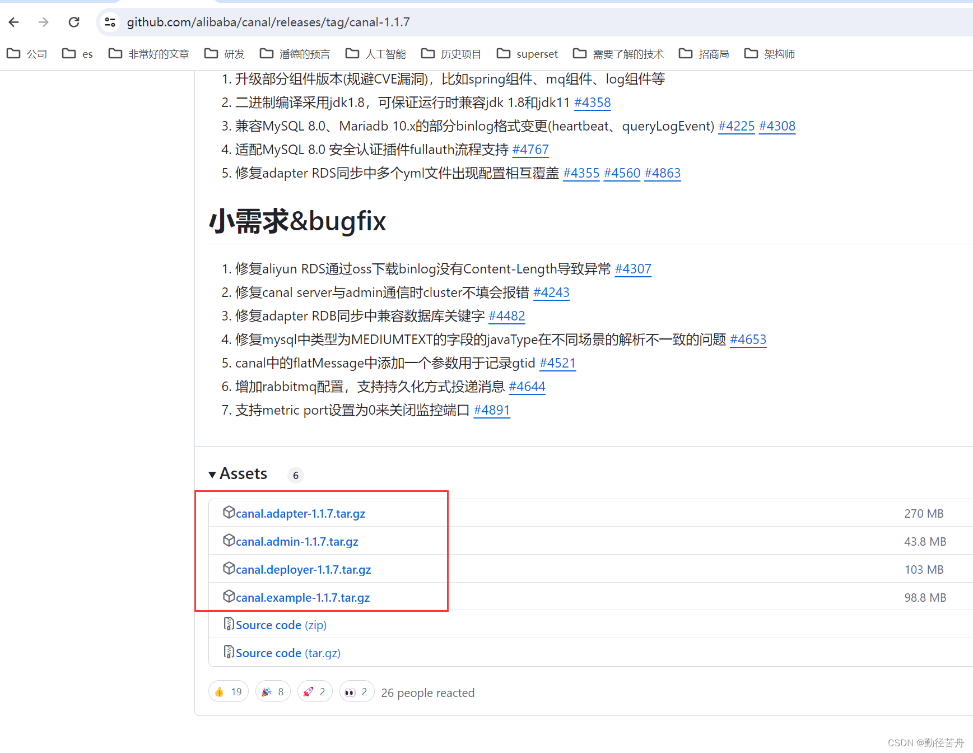Open issue link #4307
Viewport: 973px width, 753px height.
(x=633, y=269)
